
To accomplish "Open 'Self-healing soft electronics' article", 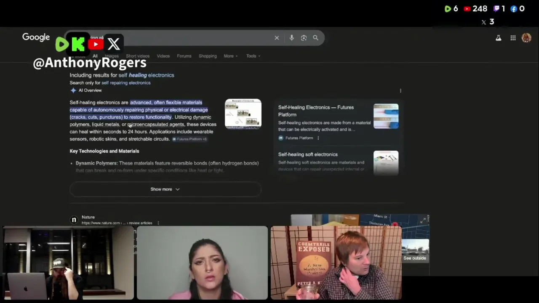I will [308, 154].
